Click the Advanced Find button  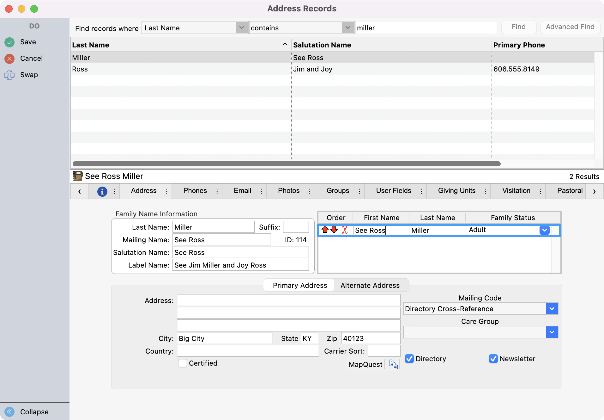coord(570,27)
